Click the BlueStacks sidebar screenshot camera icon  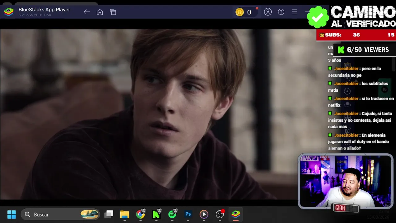tap(347, 131)
